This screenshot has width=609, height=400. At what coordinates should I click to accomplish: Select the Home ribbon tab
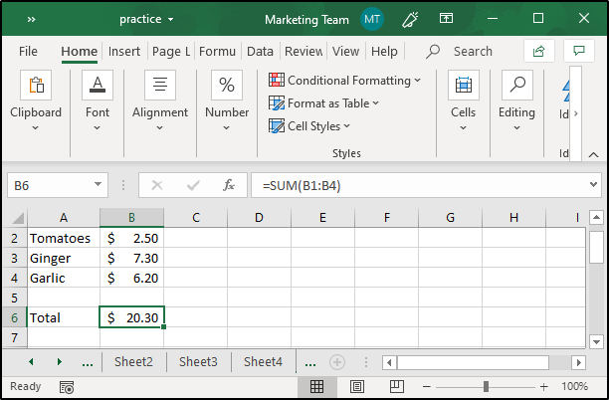tap(80, 52)
